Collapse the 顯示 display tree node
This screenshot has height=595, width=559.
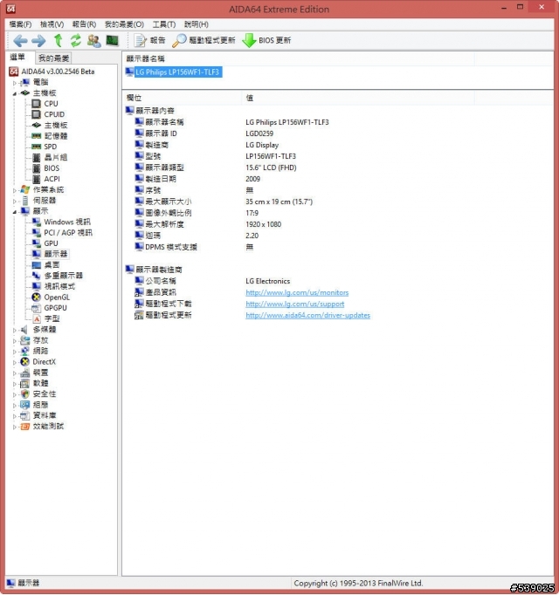point(15,212)
